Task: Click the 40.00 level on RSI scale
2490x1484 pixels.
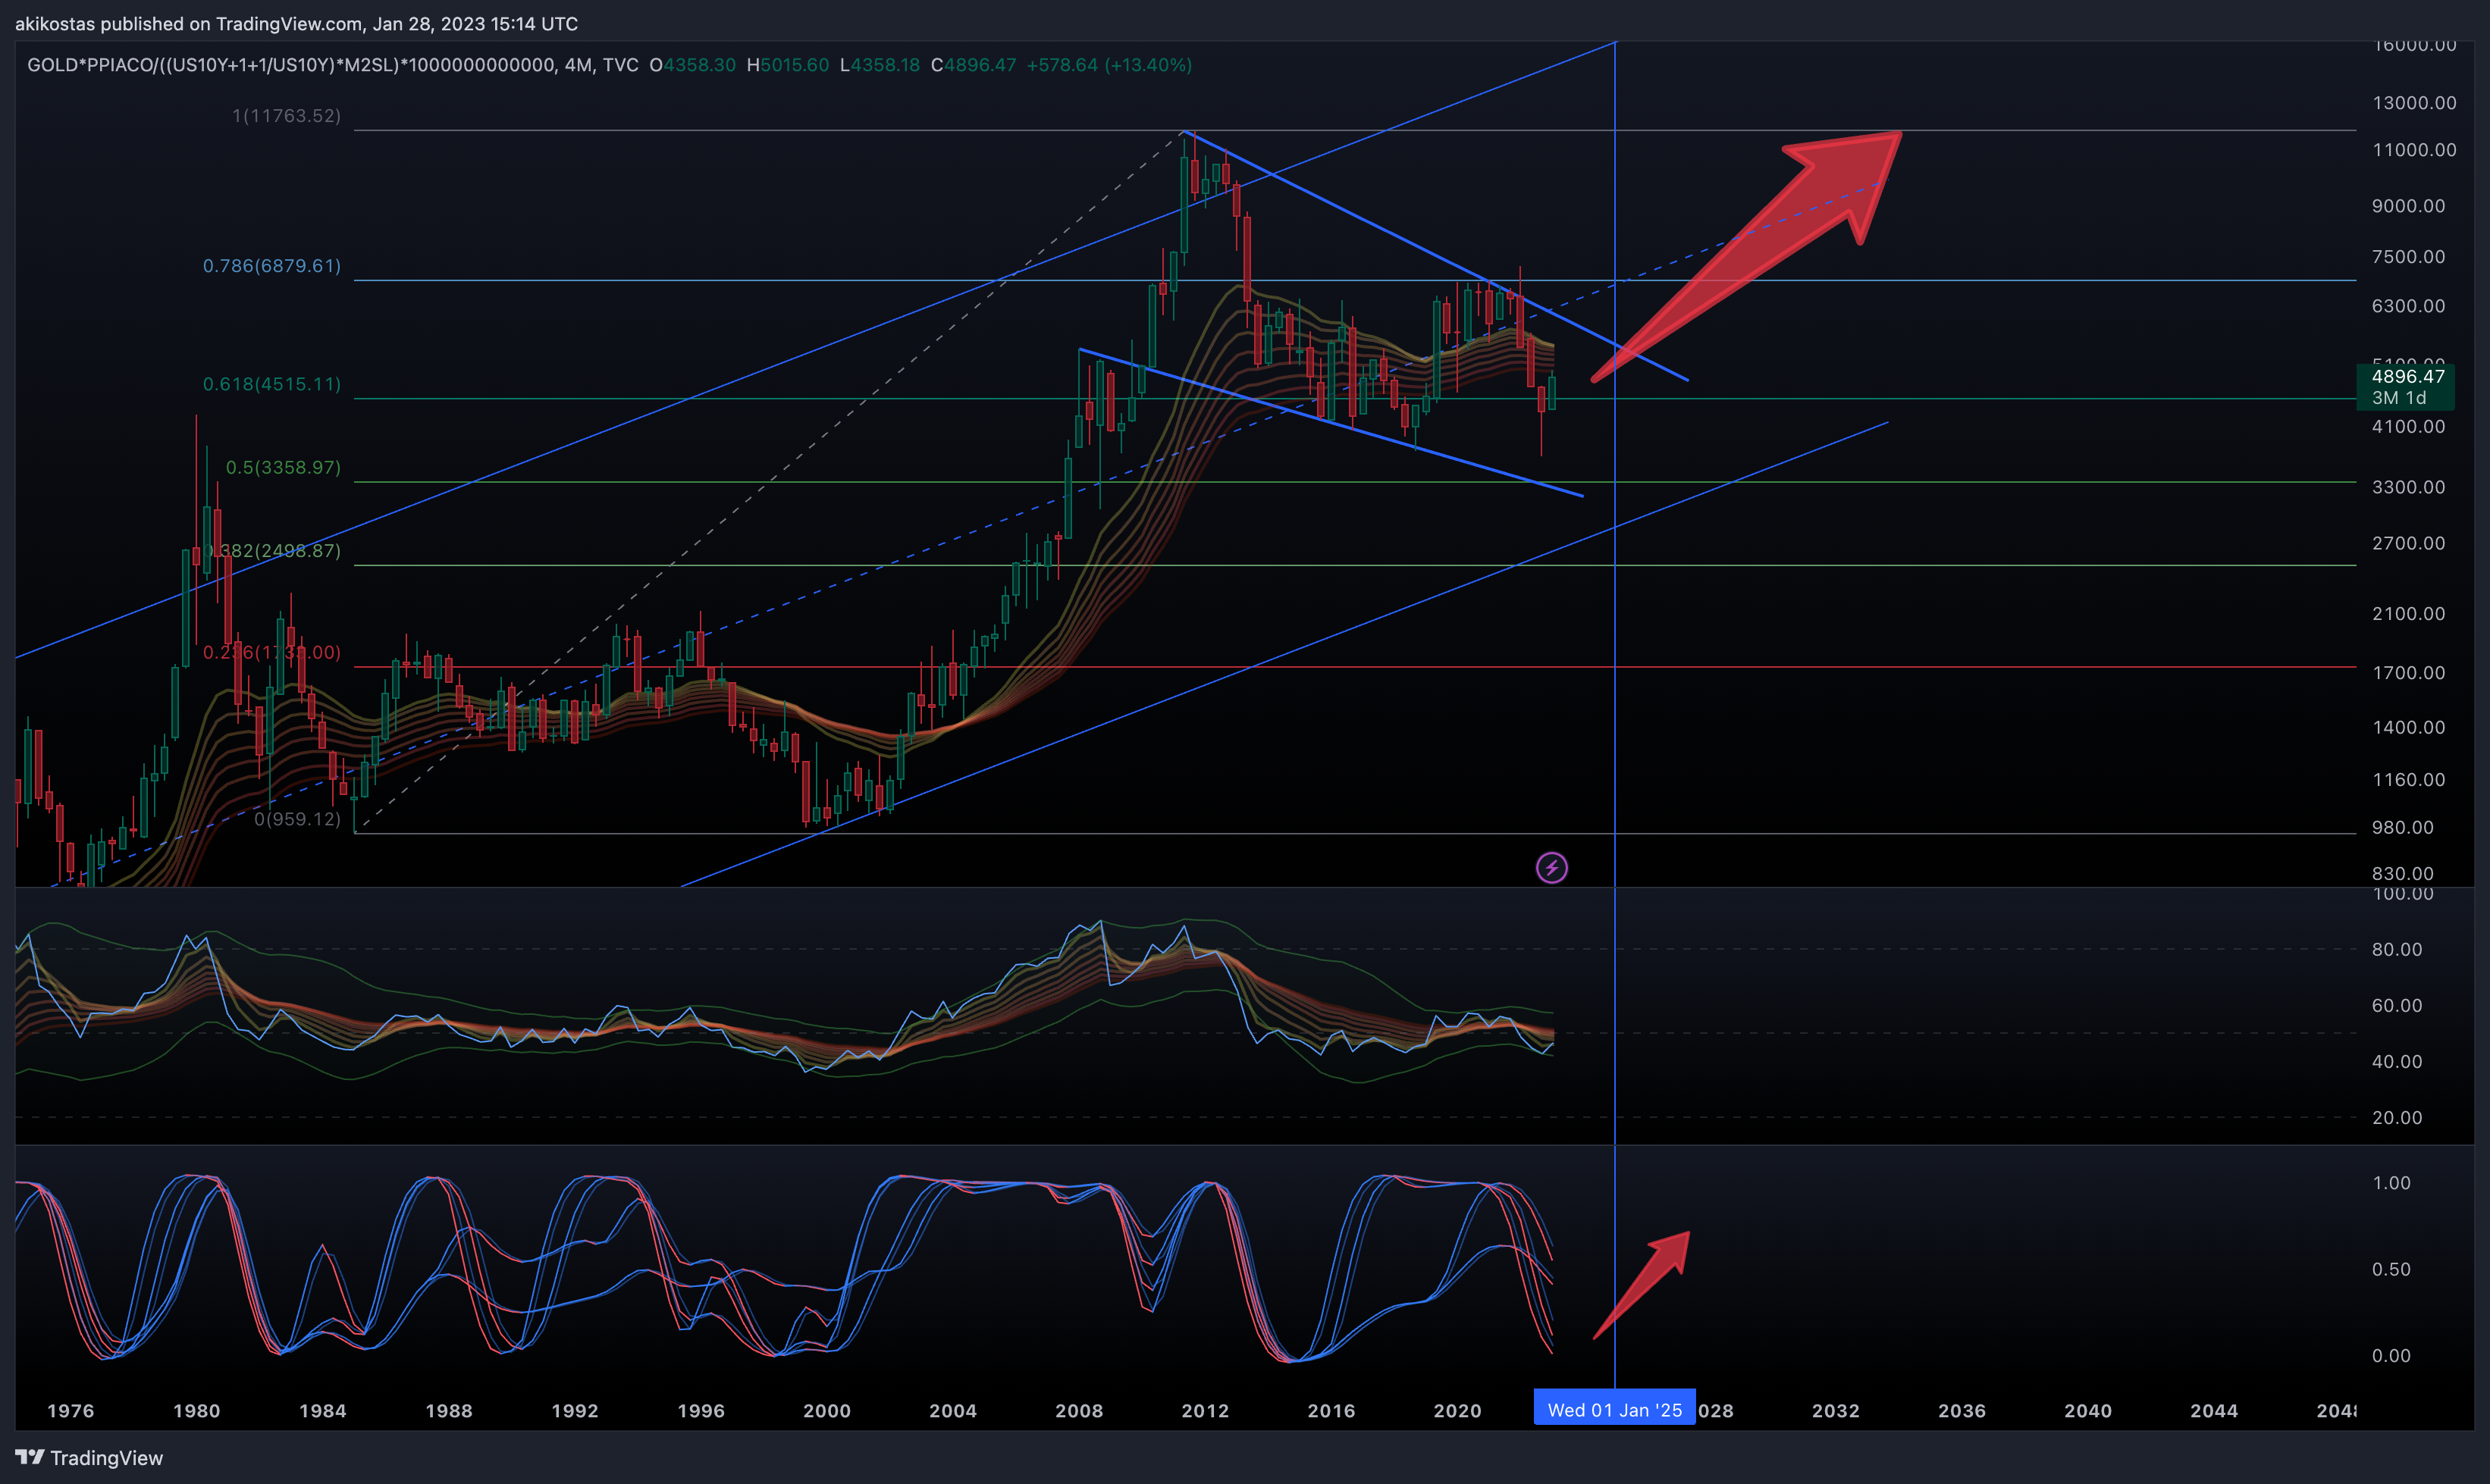Action: 2396,1061
